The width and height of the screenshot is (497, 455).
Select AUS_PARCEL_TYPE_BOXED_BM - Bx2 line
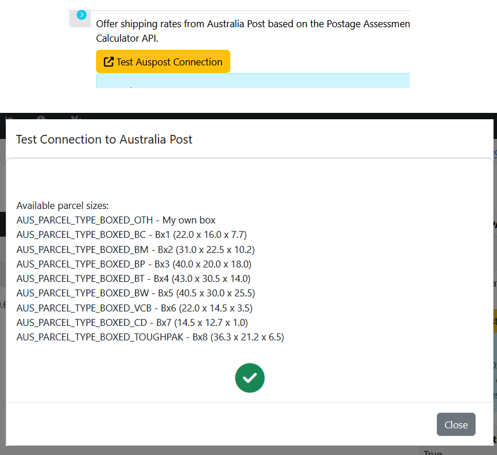[135, 249]
